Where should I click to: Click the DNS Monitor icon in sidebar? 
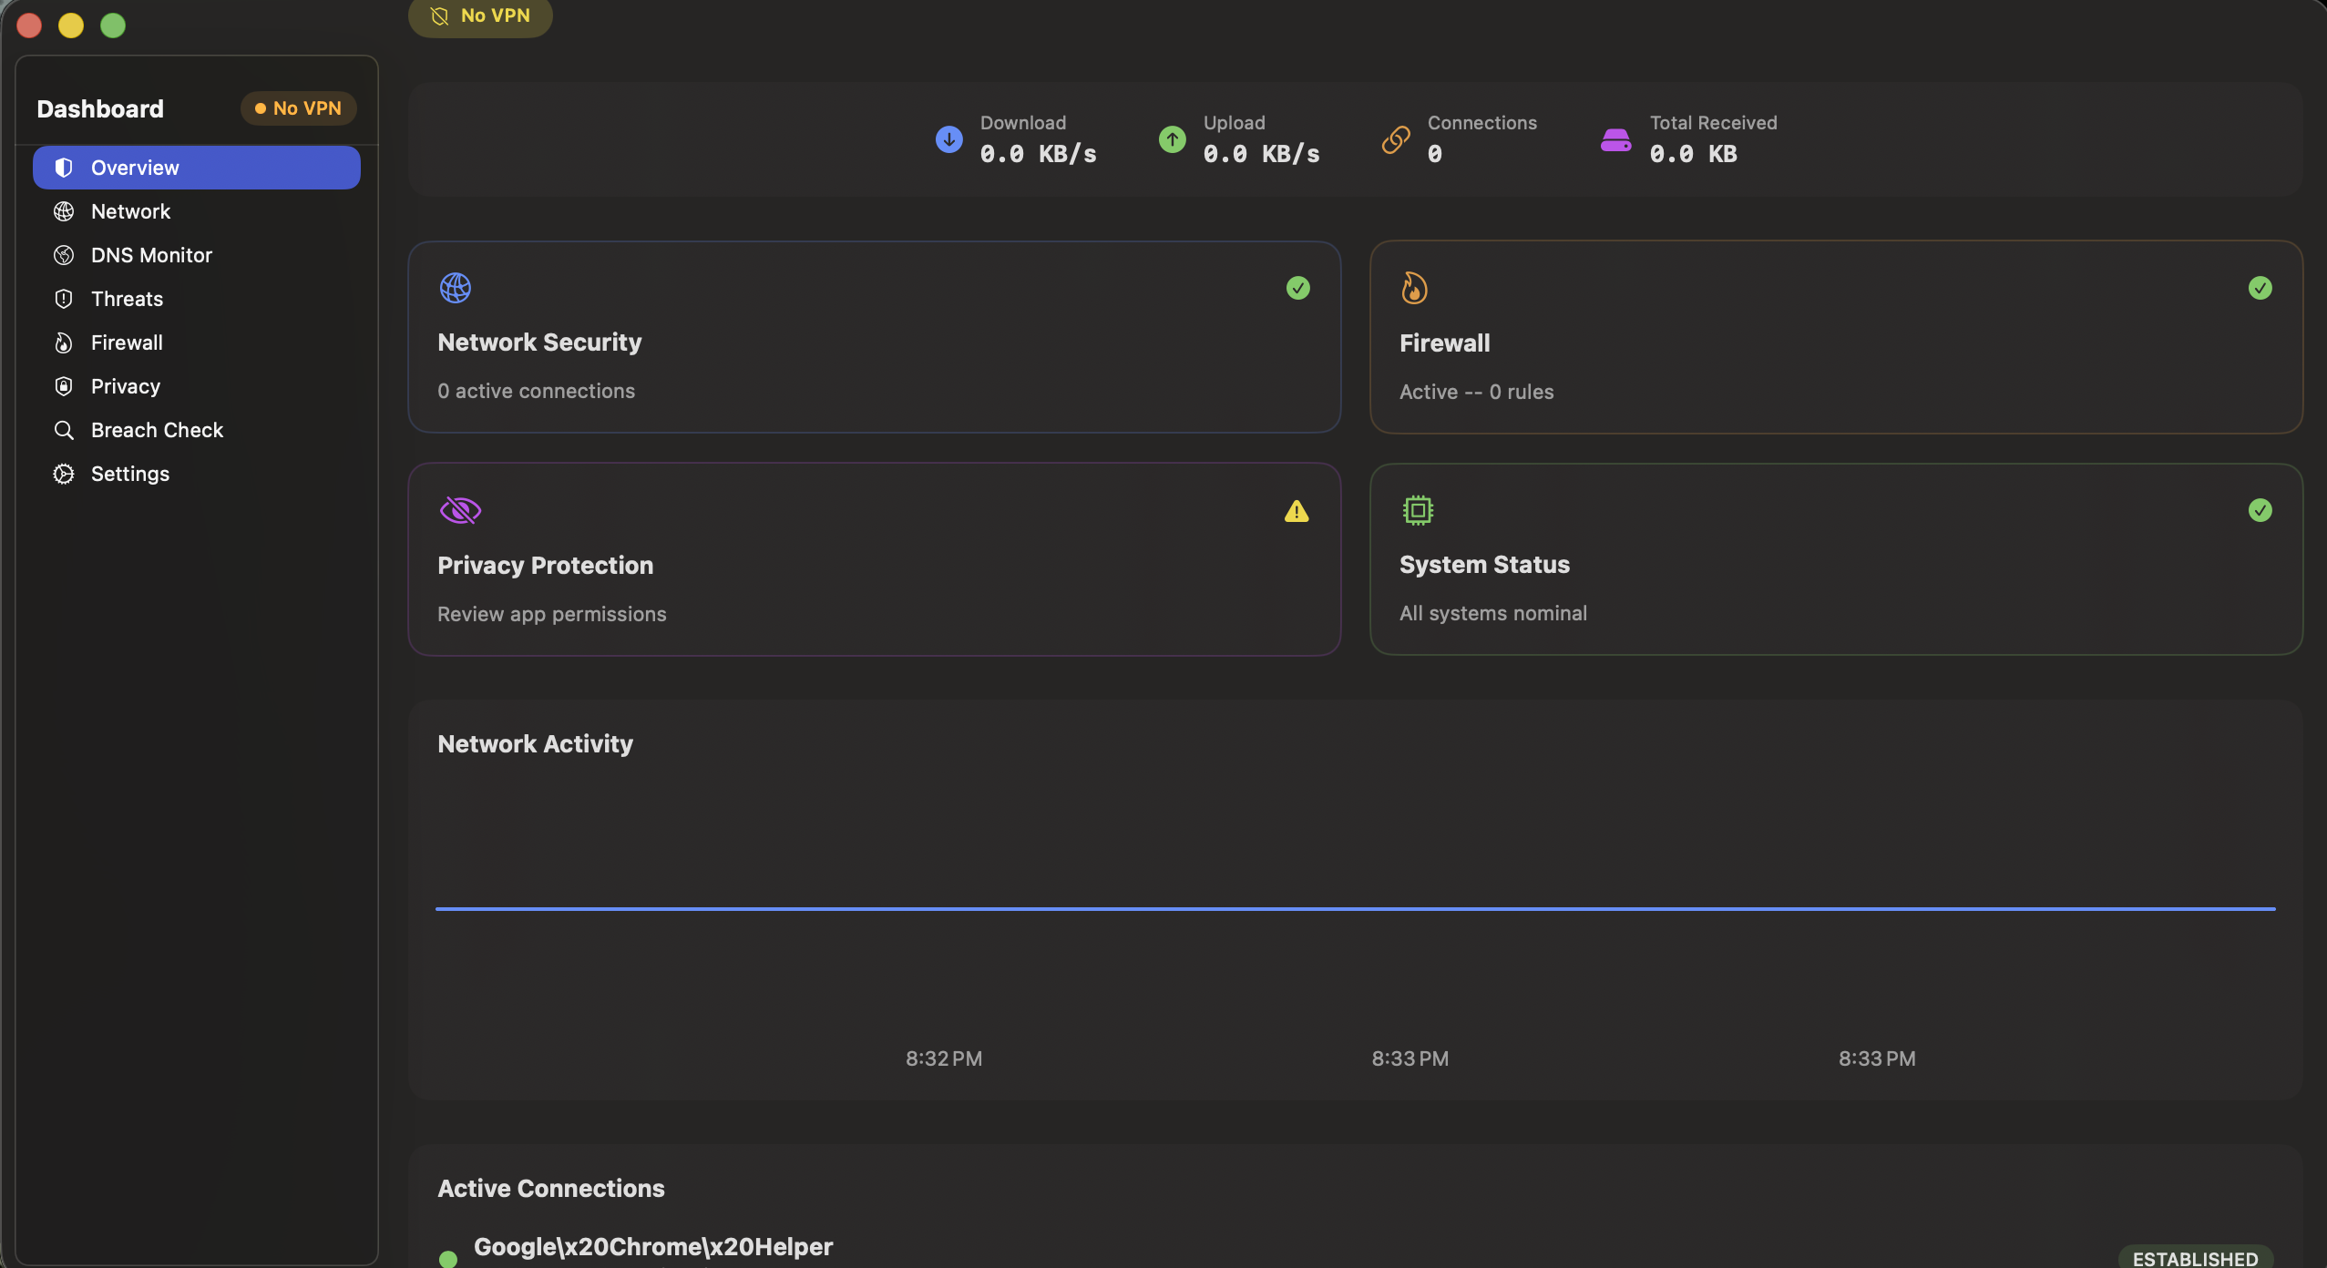tap(64, 255)
